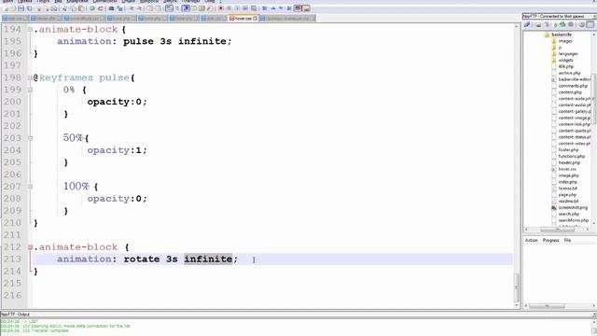Click the word 'rotate' on line 213
The width and height of the screenshot is (597, 336).
tap(142, 259)
